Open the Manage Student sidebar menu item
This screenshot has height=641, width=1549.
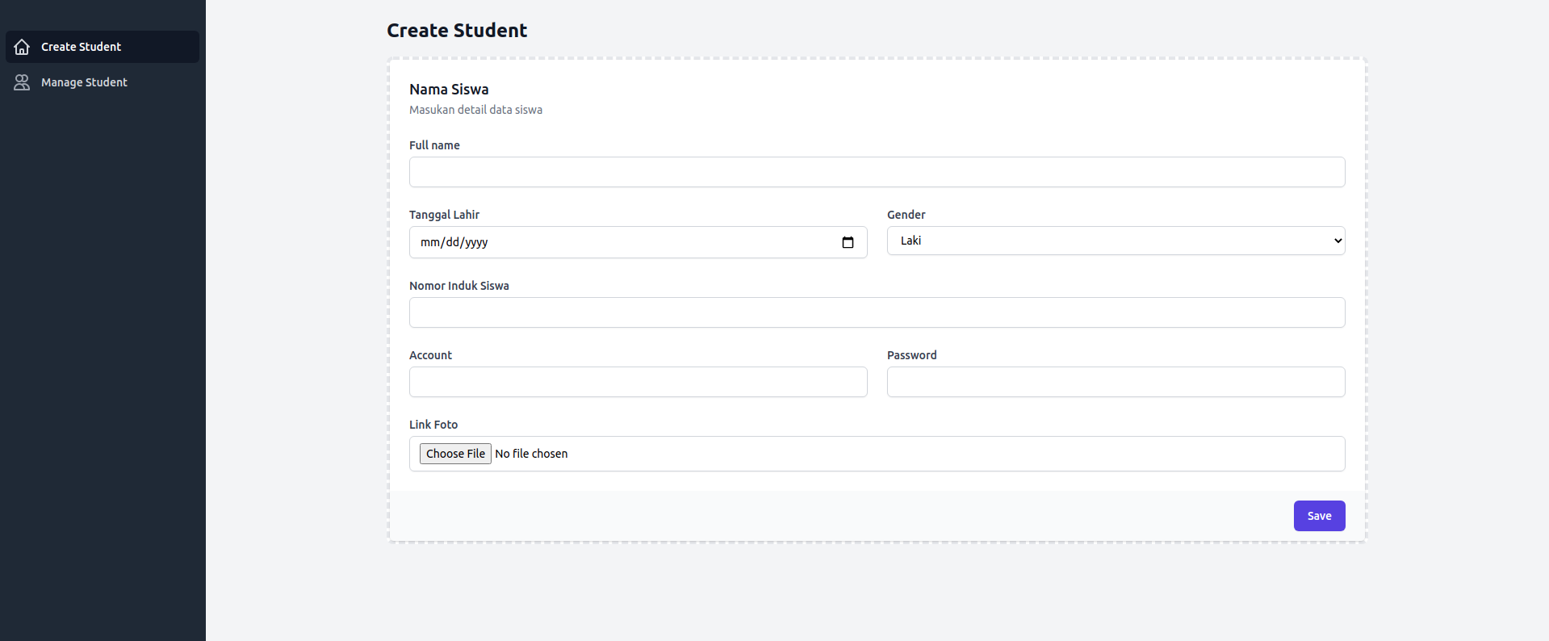(84, 82)
